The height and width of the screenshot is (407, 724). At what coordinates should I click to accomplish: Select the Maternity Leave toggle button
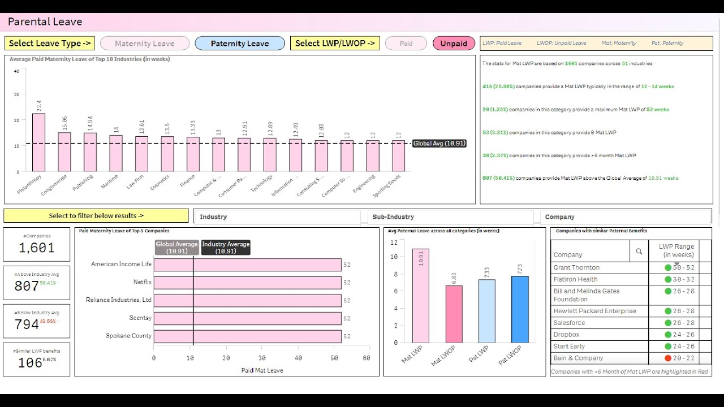(145, 44)
